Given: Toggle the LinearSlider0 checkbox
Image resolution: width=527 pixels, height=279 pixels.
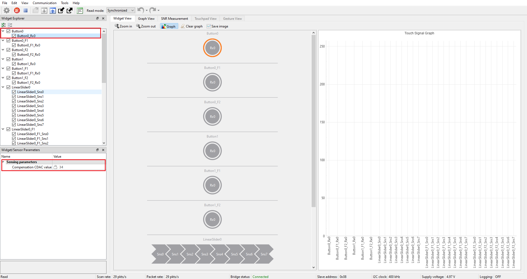Looking at the screenshot, I should coord(9,87).
